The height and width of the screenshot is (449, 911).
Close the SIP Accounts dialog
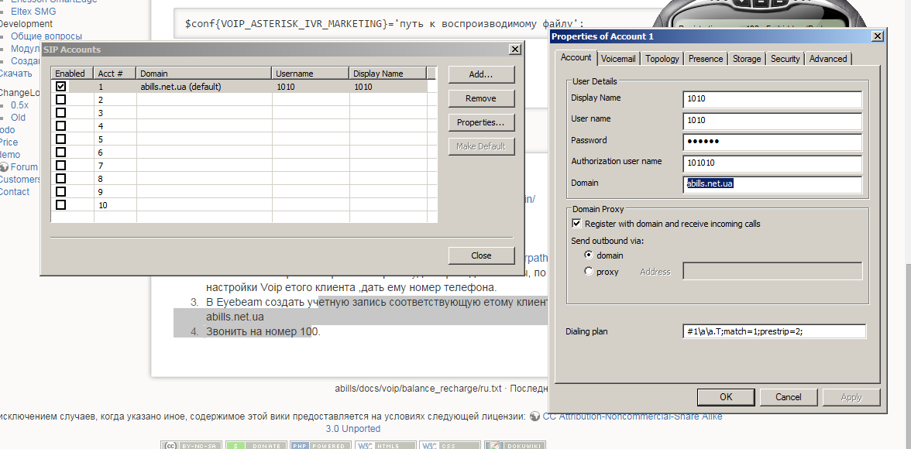(514, 50)
